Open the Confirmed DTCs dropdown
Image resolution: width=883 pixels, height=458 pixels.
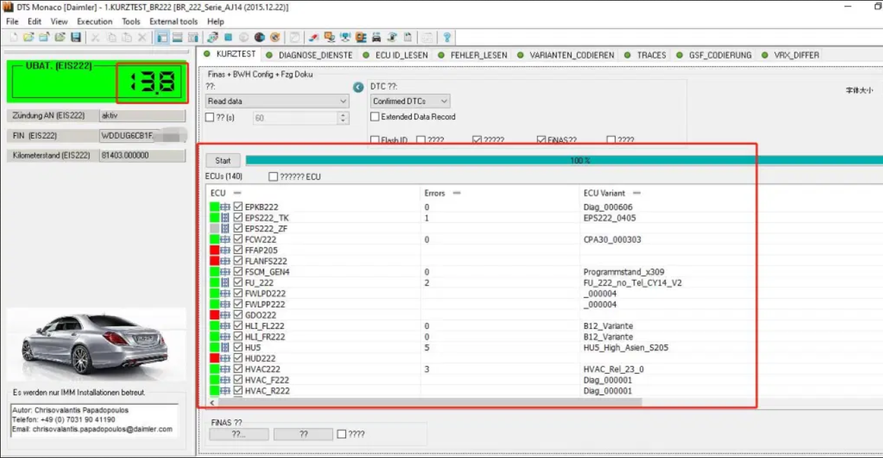410,101
